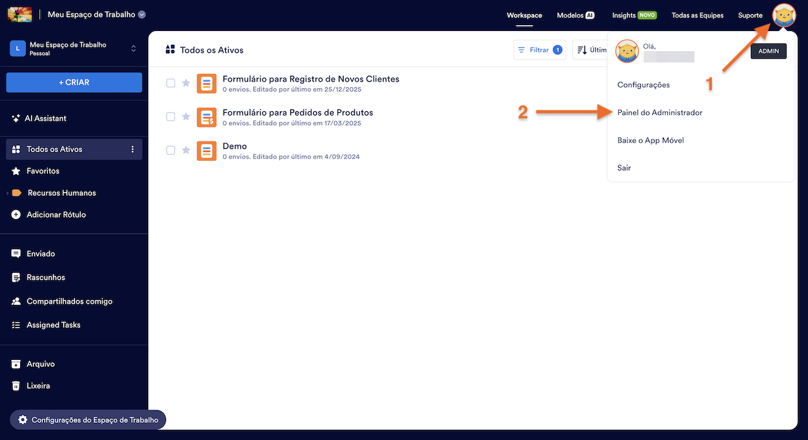Click the user avatar in top bar
808x440 pixels.
tap(784, 16)
